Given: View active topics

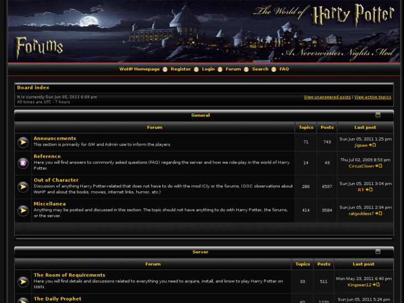Looking at the screenshot, I should (x=372, y=97).
